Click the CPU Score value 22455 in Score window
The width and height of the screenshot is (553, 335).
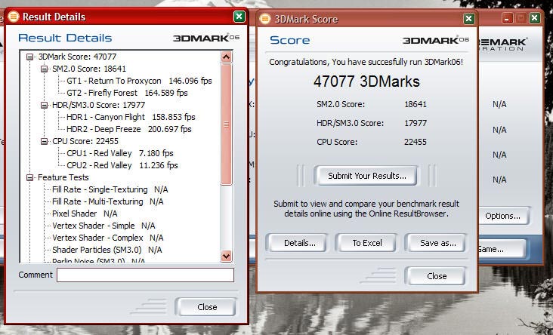(415, 142)
